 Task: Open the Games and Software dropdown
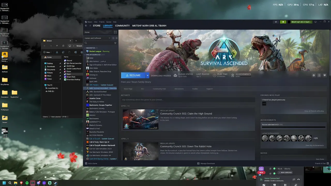point(97,38)
